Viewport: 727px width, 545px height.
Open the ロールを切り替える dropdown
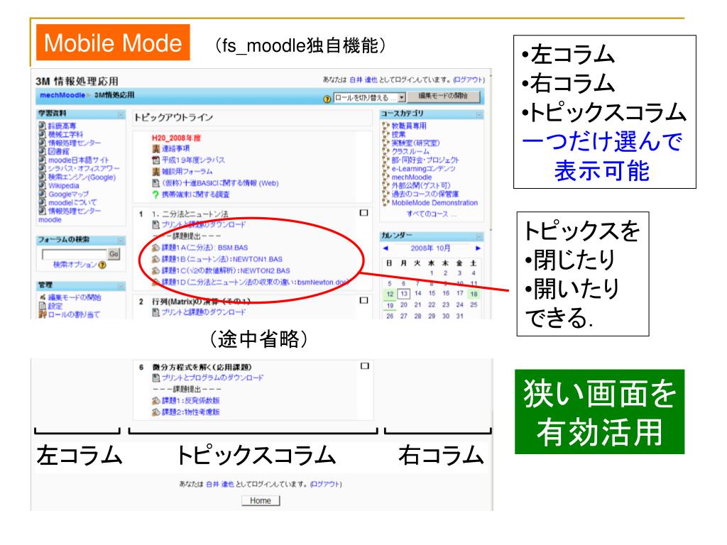pyautogui.click(x=370, y=98)
